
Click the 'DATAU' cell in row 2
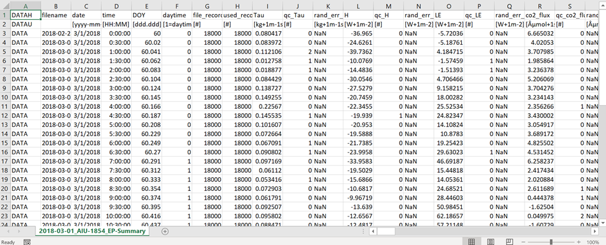pyautogui.click(x=25, y=24)
